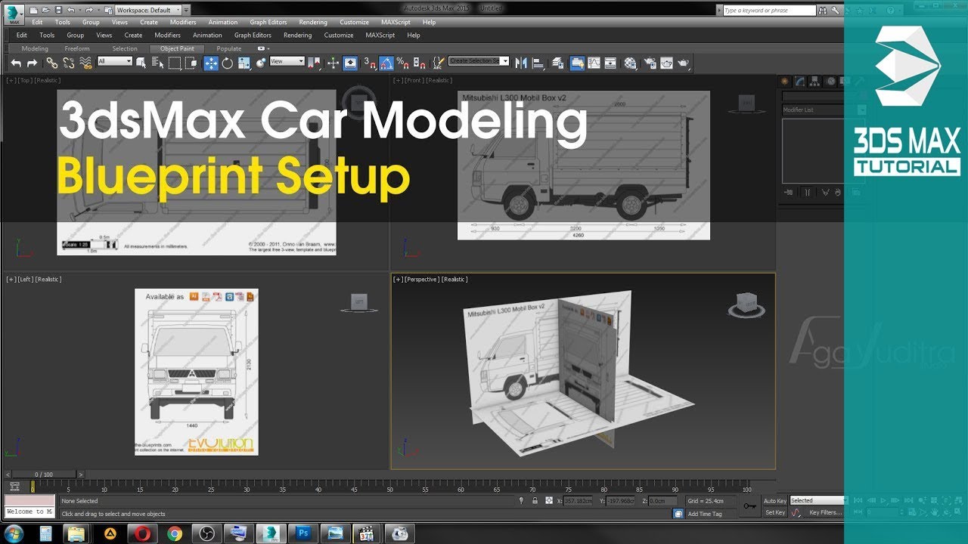Click the X coordinate field

(x=578, y=501)
